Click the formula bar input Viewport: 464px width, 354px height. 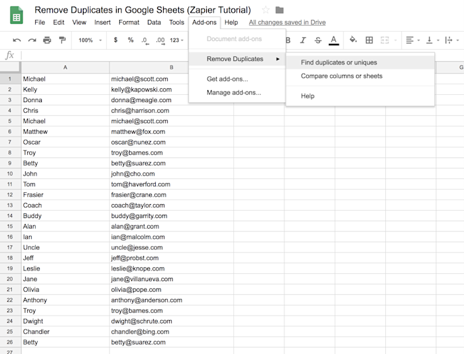point(105,55)
